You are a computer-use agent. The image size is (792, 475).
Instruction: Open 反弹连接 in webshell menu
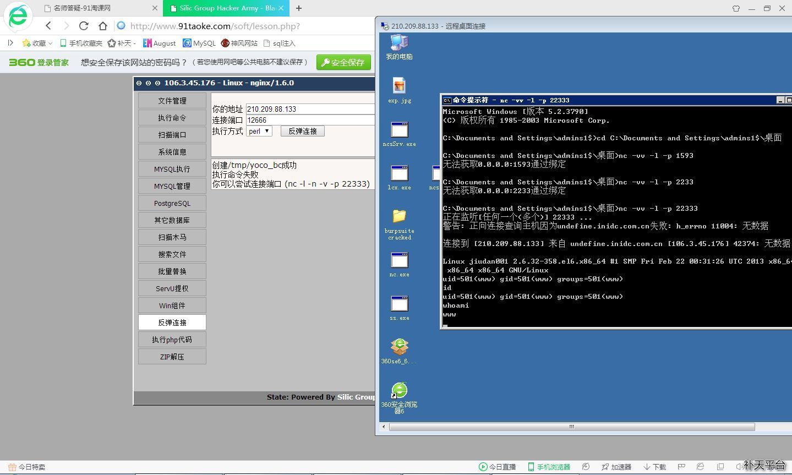point(172,323)
